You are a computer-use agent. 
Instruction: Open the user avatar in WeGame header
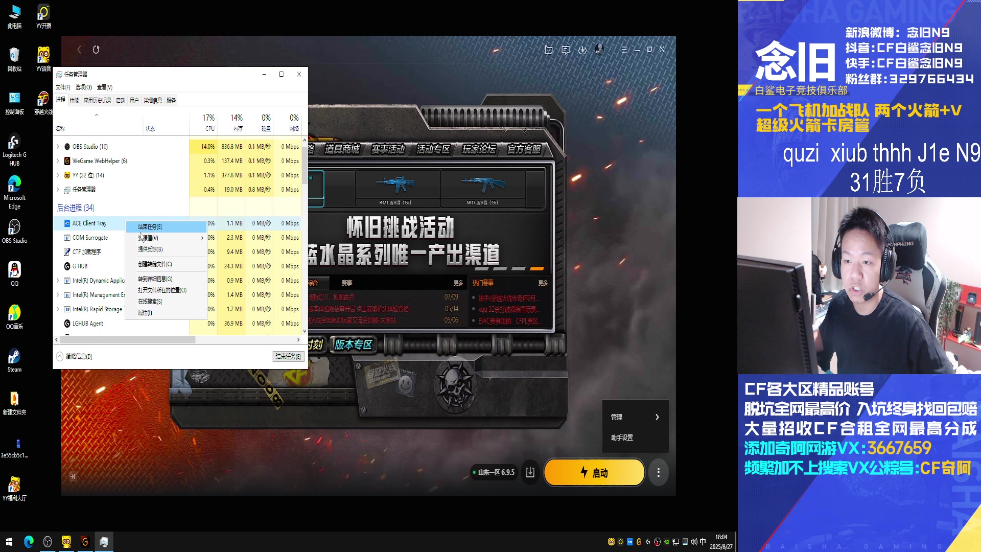599,49
